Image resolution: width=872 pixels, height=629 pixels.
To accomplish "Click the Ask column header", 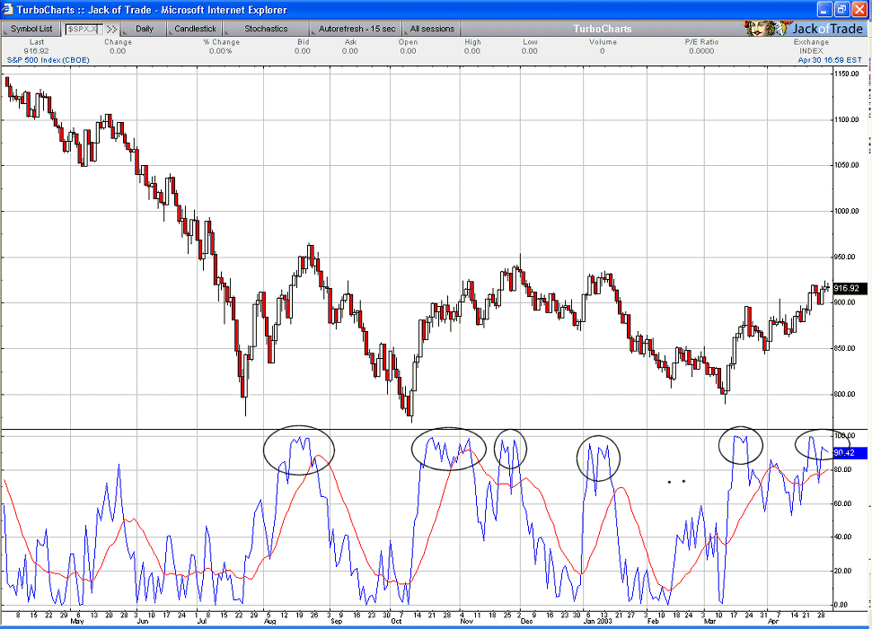I will (x=350, y=42).
